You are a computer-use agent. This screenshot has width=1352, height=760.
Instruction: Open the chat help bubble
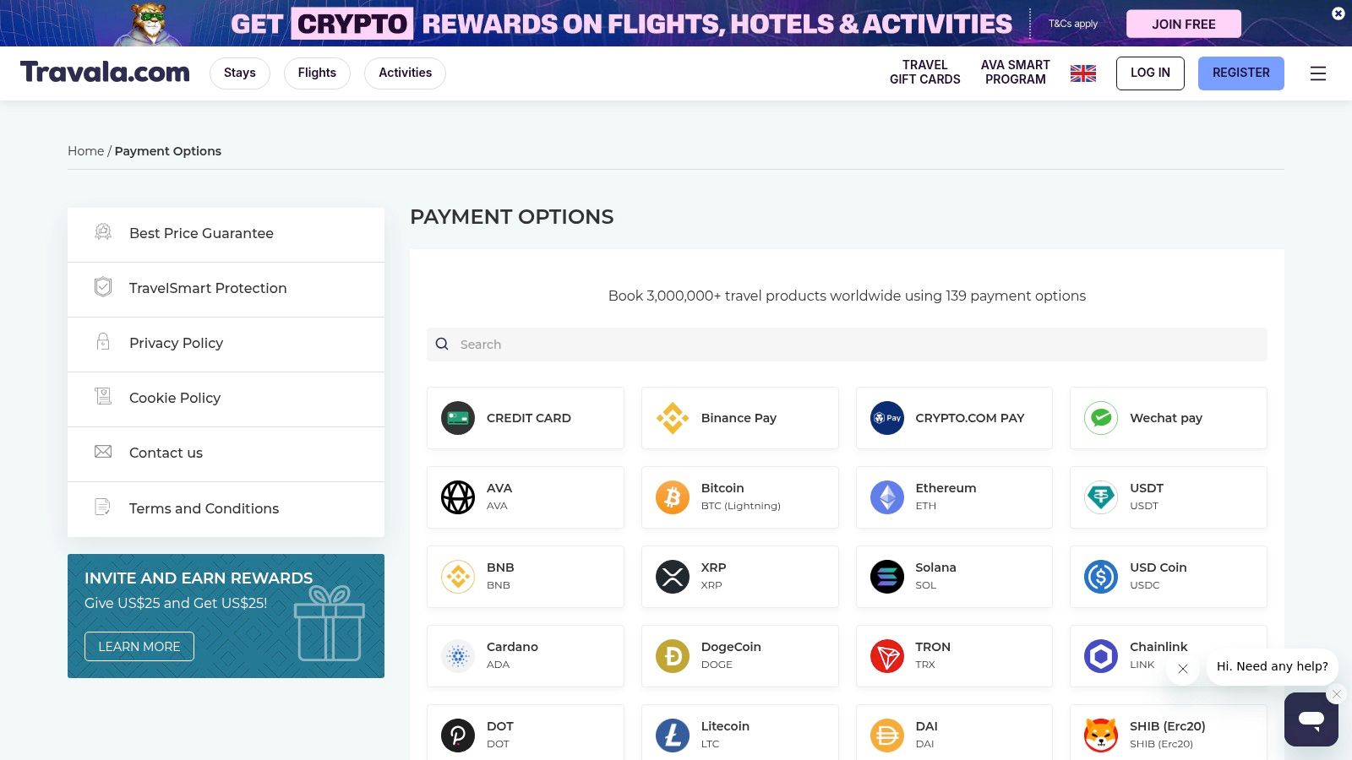tap(1311, 720)
